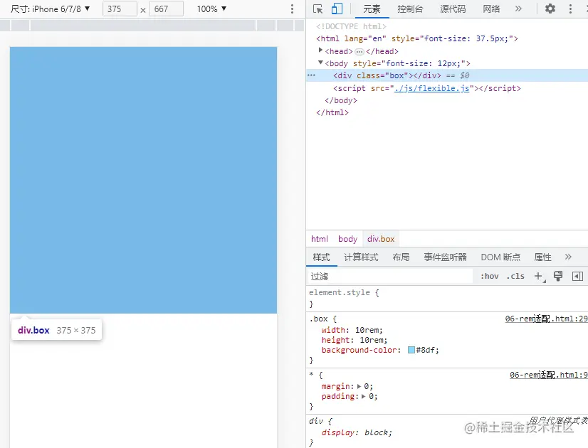Select the 计算样式 sidebar tab
Screen dimensions: 588x448
coord(361,257)
